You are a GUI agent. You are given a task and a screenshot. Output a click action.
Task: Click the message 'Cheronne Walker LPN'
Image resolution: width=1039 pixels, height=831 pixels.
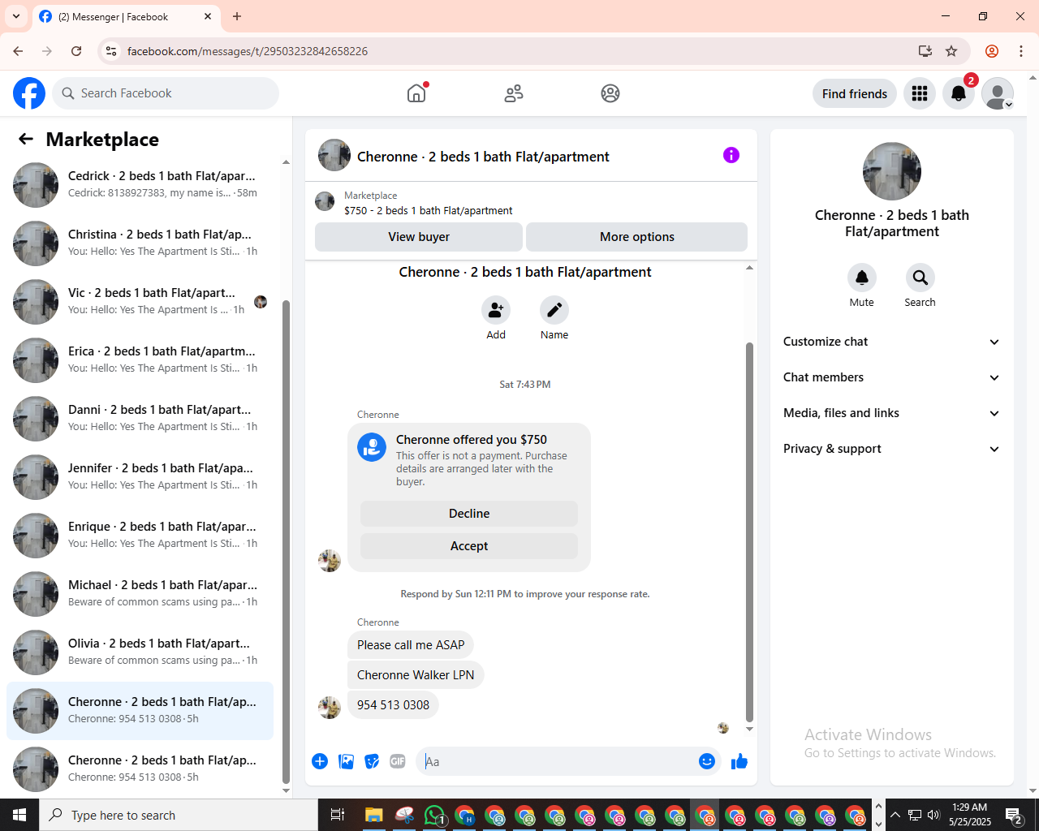click(x=416, y=675)
